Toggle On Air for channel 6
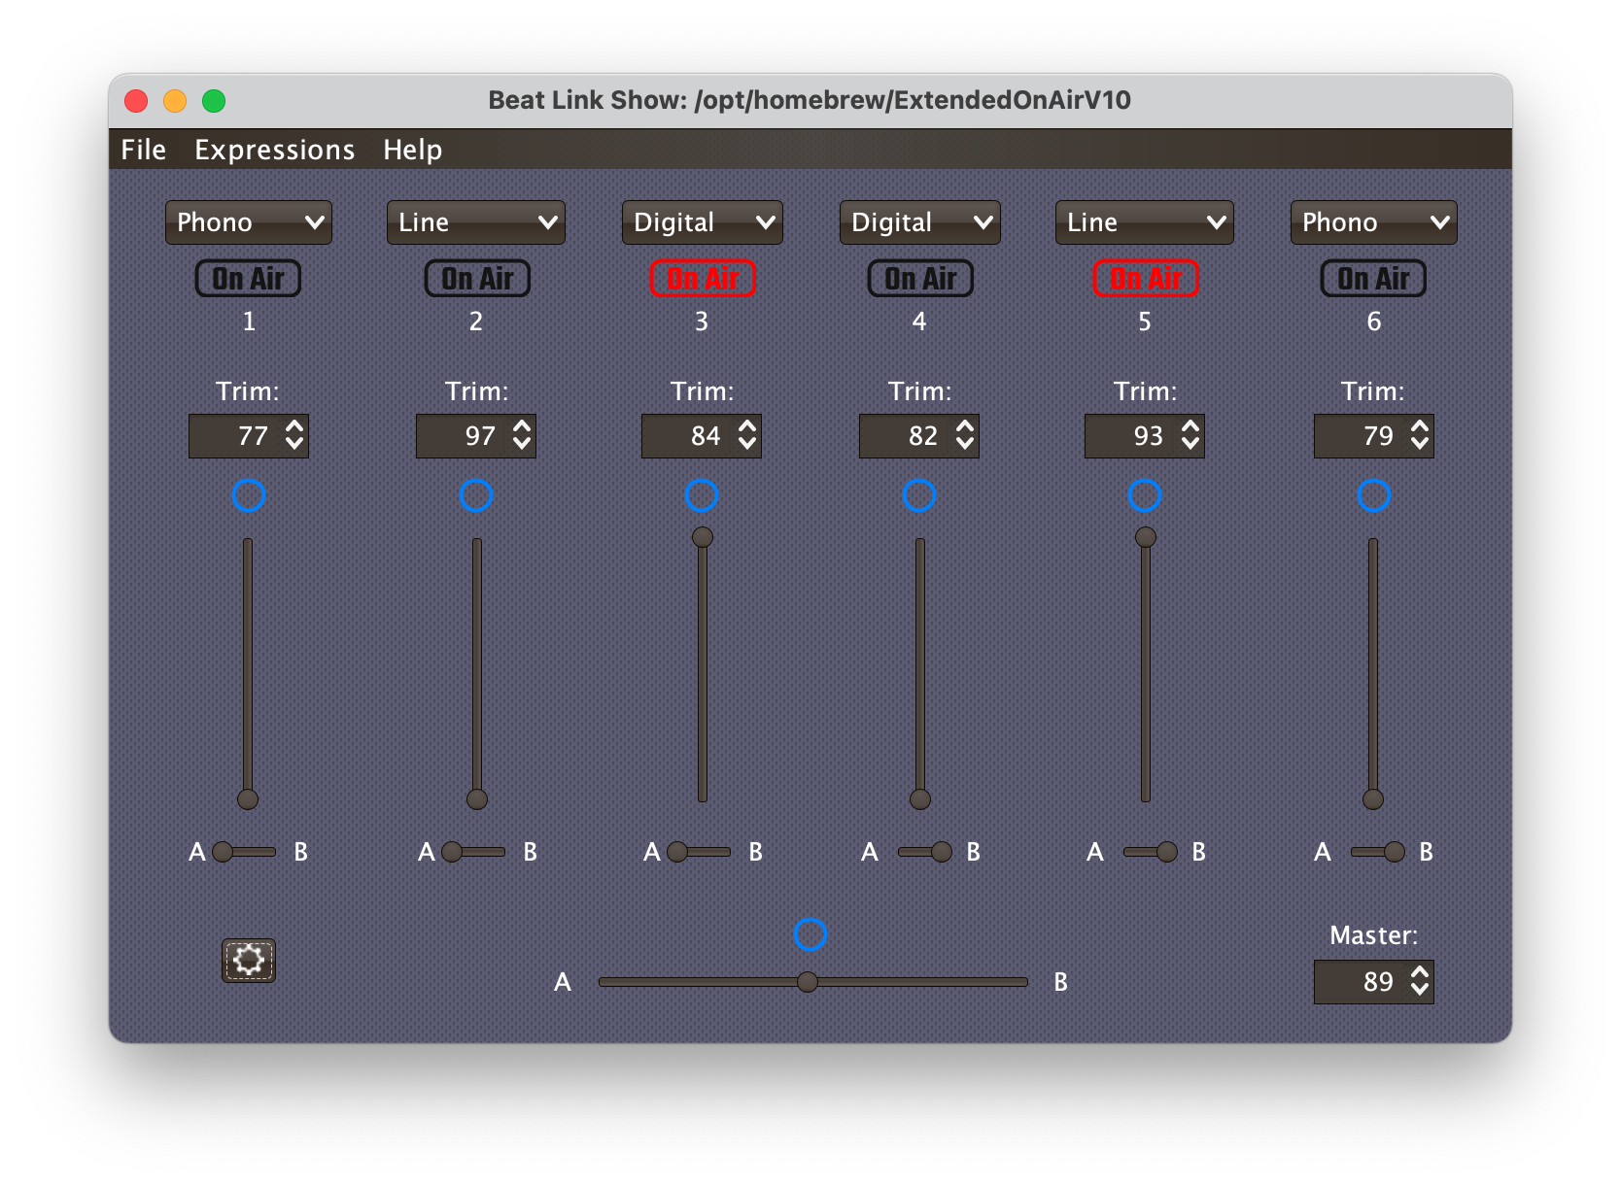 tap(1373, 279)
